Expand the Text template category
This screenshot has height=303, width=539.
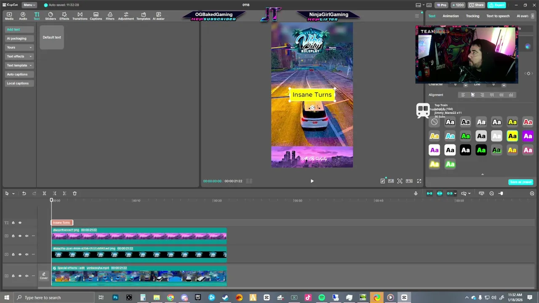click(x=19, y=65)
